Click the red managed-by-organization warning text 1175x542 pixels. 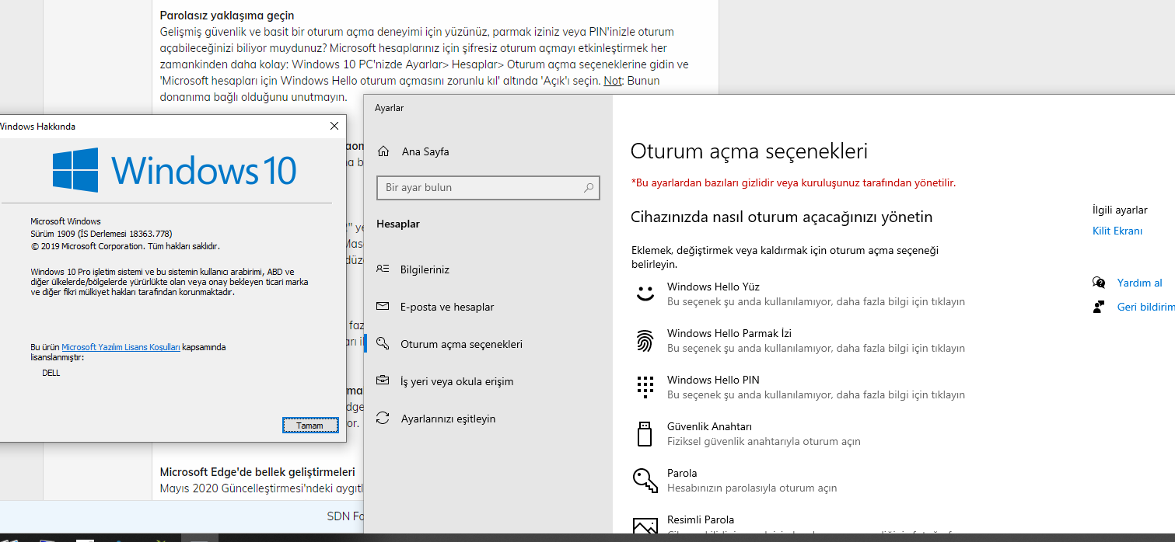[x=793, y=183]
